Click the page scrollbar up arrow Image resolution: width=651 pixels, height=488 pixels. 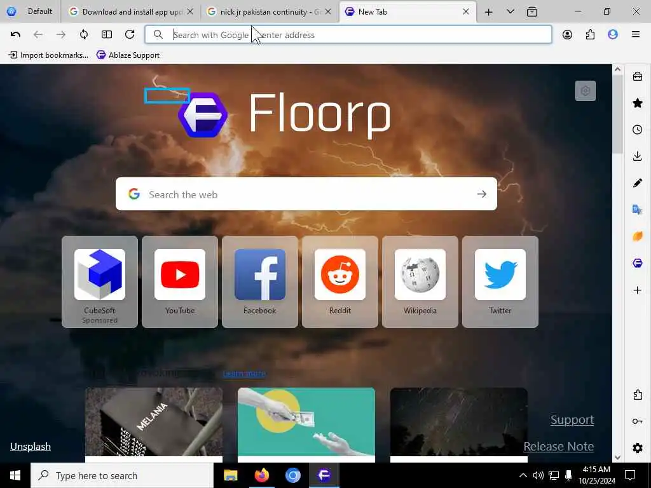(x=617, y=69)
